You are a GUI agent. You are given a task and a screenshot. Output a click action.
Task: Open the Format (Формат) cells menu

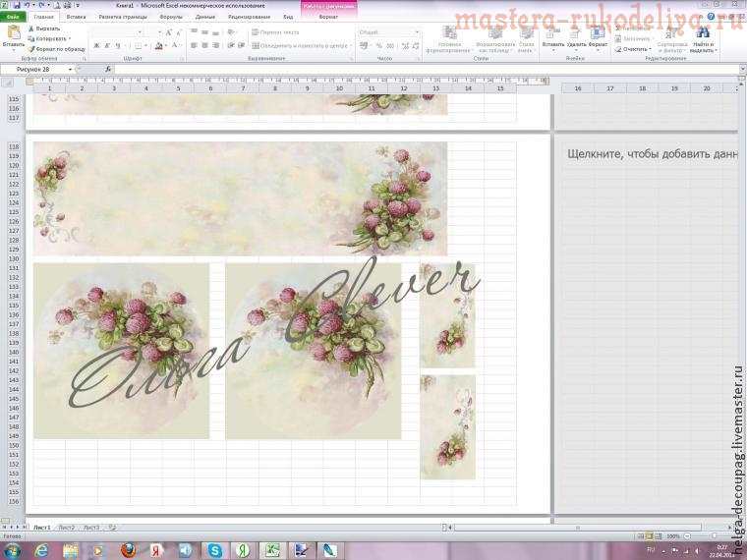(598, 38)
